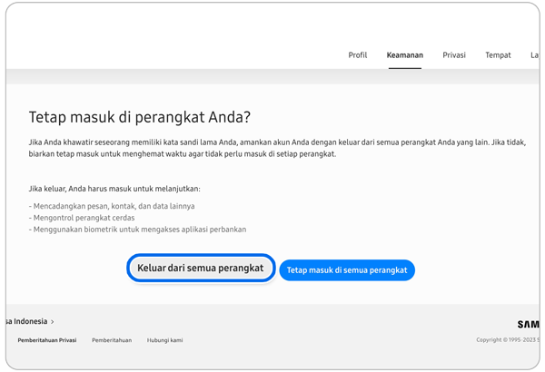This screenshot has width=545, height=372.
Task: Go to the Privasi tab
Action: pos(454,55)
